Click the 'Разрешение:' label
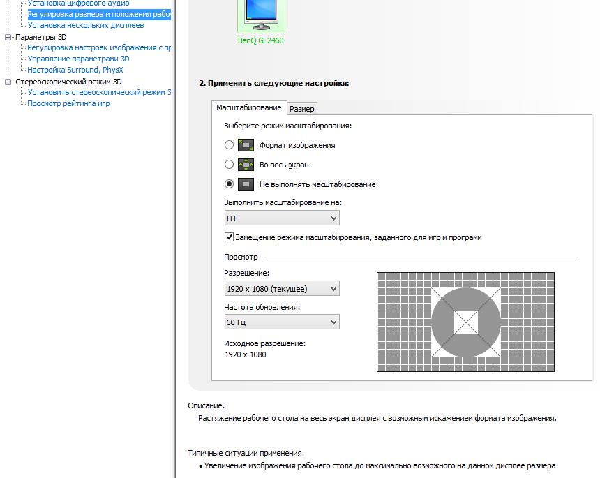The width and height of the screenshot is (600, 478). [x=247, y=274]
